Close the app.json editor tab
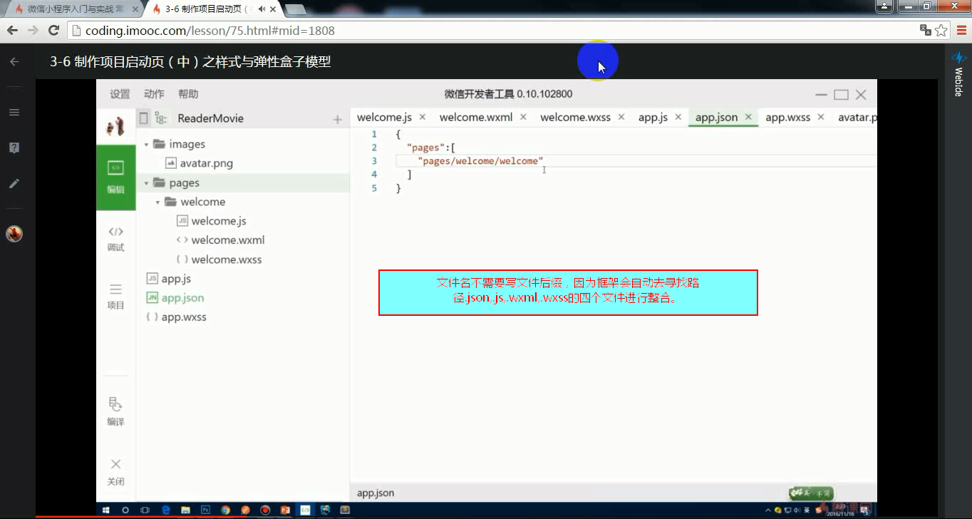Screen dimensions: 972x519 click(x=748, y=117)
